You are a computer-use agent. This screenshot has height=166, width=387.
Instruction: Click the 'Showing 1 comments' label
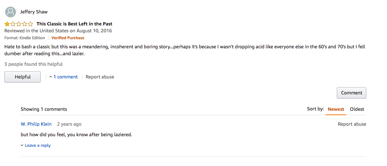(44, 109)
